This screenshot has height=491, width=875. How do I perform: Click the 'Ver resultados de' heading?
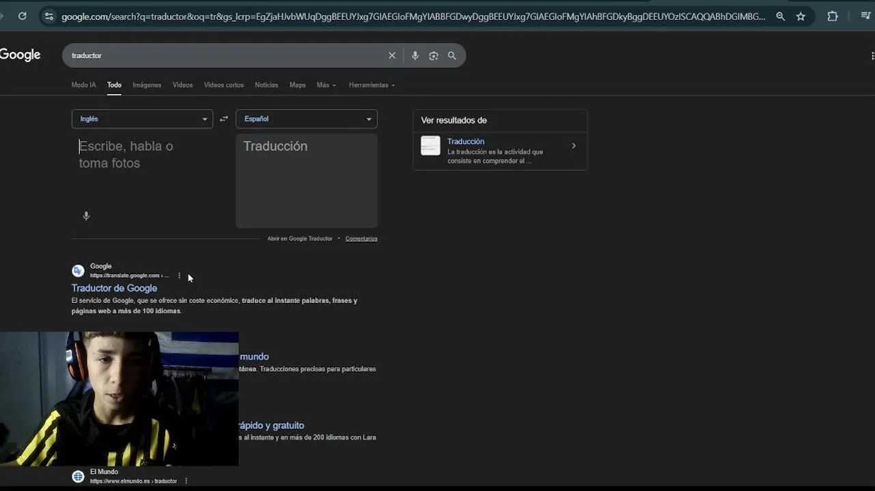(x=454, y=120)
